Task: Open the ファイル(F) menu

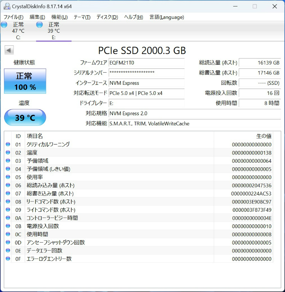Action: (14, 17)
